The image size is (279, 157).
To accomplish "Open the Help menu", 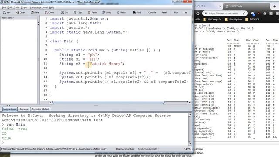I will click(x=51, y=7).
